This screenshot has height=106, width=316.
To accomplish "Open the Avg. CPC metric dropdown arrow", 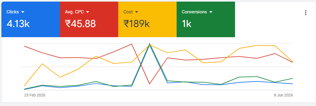I will 88,12.
